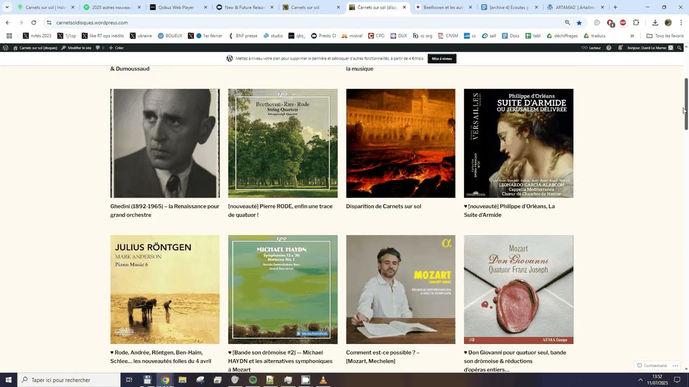Open the WordPress Lecteur
The width and height of the screenshot is (689, 387).
point(591,48)
